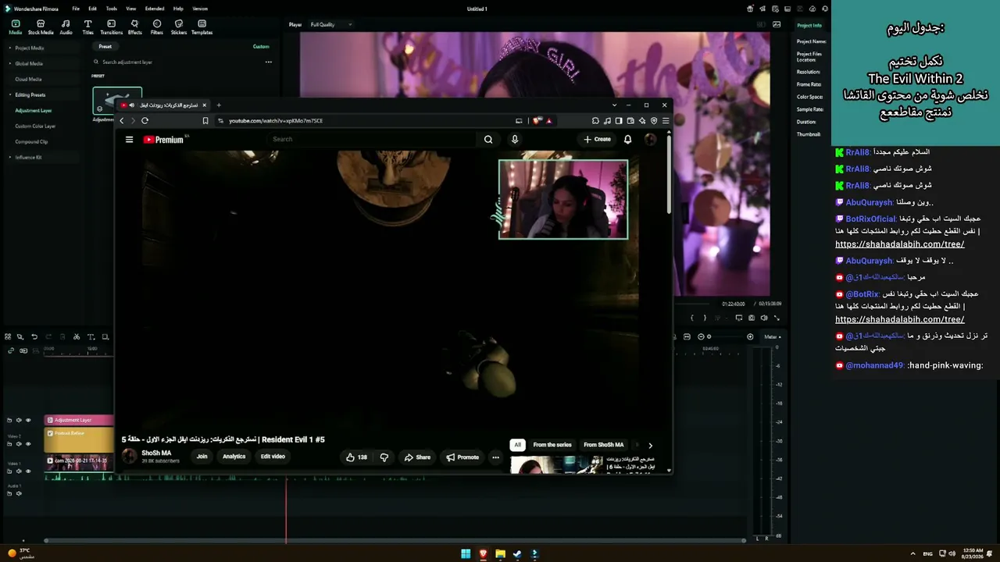Click the Share button under the video
This screenshot has height=562, width=1000.
coord(417,457)
